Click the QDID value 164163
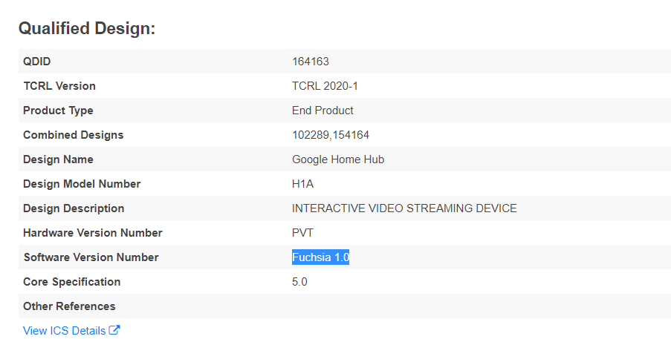 coord(311,62)
